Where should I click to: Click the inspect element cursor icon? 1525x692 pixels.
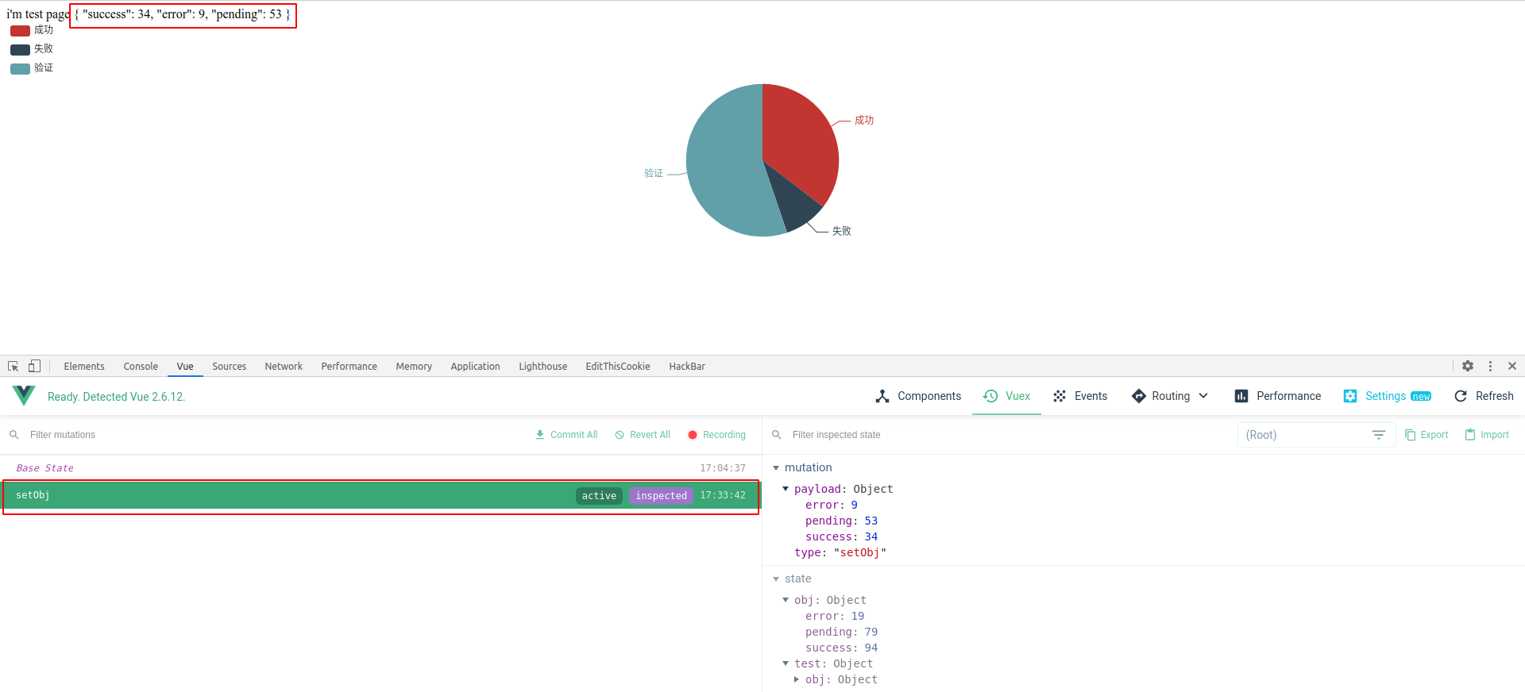click(x=13, y=366)
